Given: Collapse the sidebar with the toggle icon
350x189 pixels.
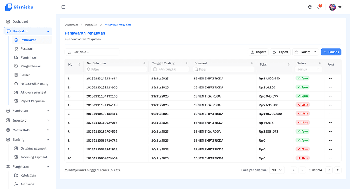Looking at the screenshot, I should [64, 7].
